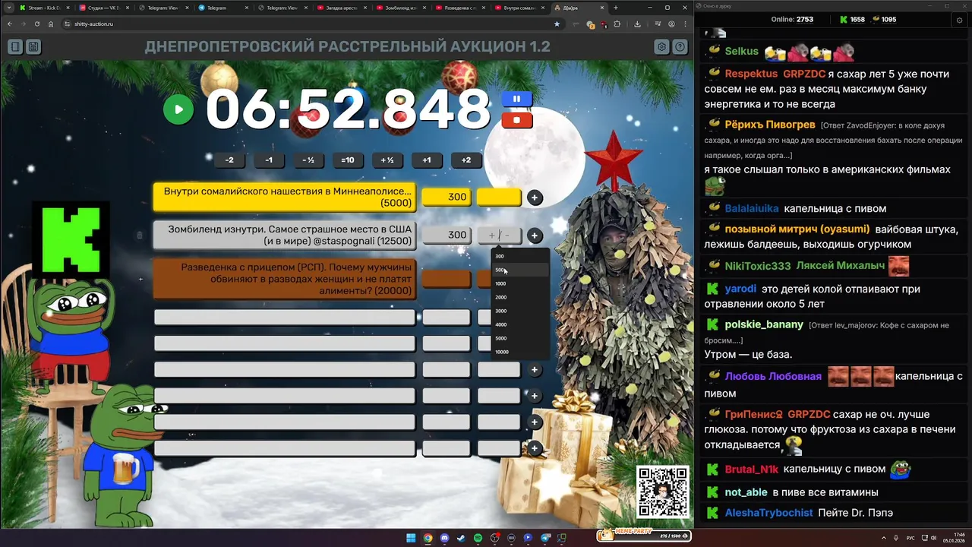972x547 pixels.
Task: Choose 10000 from the bid amount dropdown
Action: tap(520, 352)
